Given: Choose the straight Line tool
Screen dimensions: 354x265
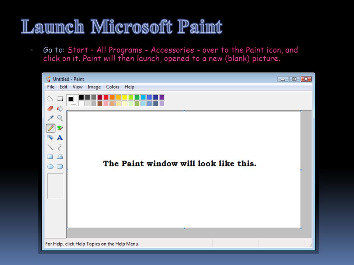Looking at the screenshot, I should (x=51, y=147).
